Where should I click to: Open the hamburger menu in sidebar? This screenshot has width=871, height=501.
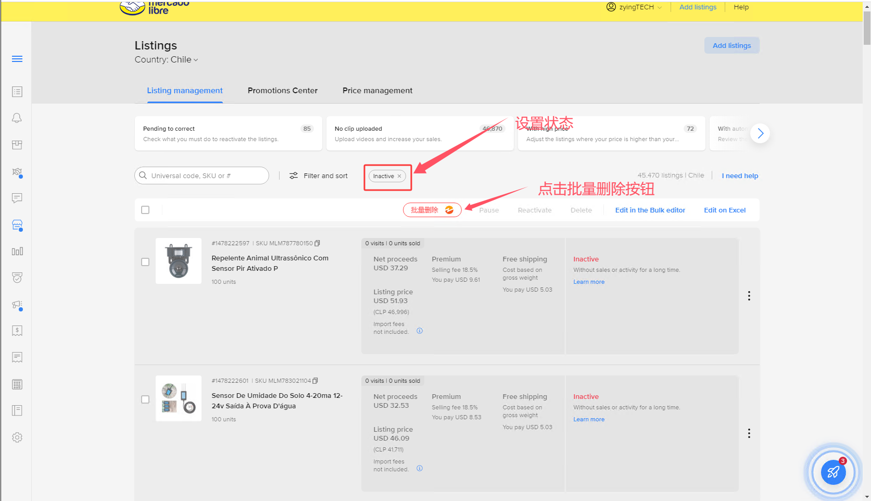click(x=17, y=59)
